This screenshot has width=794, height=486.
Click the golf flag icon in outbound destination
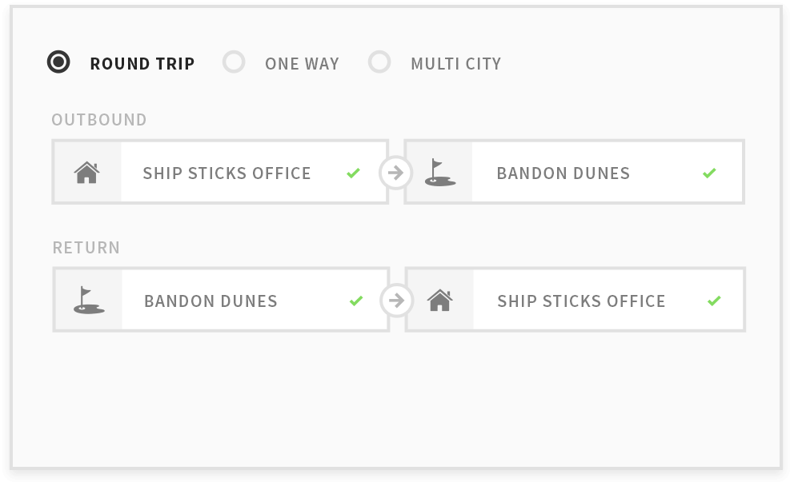click(439, 173)
